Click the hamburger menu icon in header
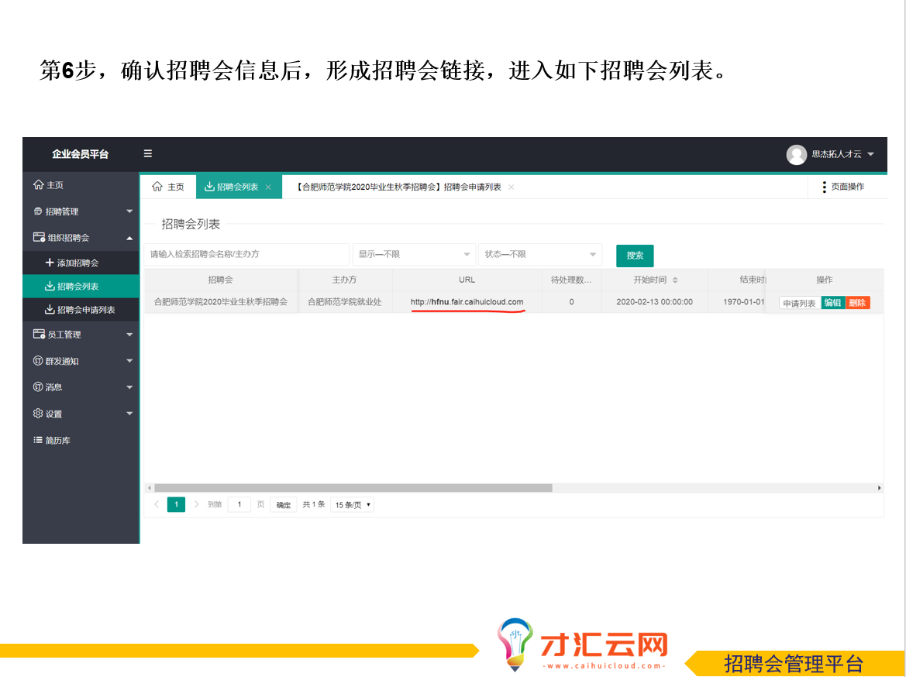Image resolution: width=906 pixels, height=677 pixels. (148, 154)
